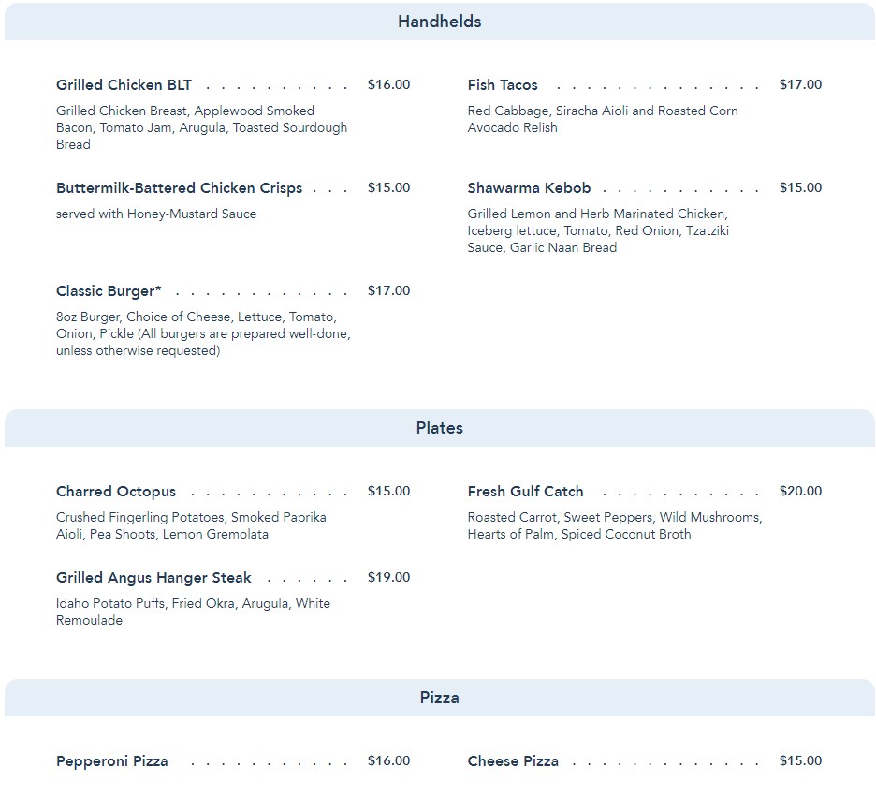Expand the Pizza section header
The width and height of the screenshot is (876, 812).
[x=439, y=698]
